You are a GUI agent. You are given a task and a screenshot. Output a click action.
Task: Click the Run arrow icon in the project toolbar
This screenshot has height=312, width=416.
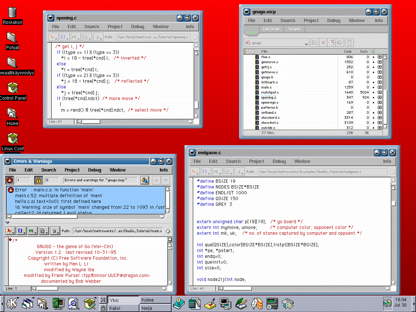point(339,43)
